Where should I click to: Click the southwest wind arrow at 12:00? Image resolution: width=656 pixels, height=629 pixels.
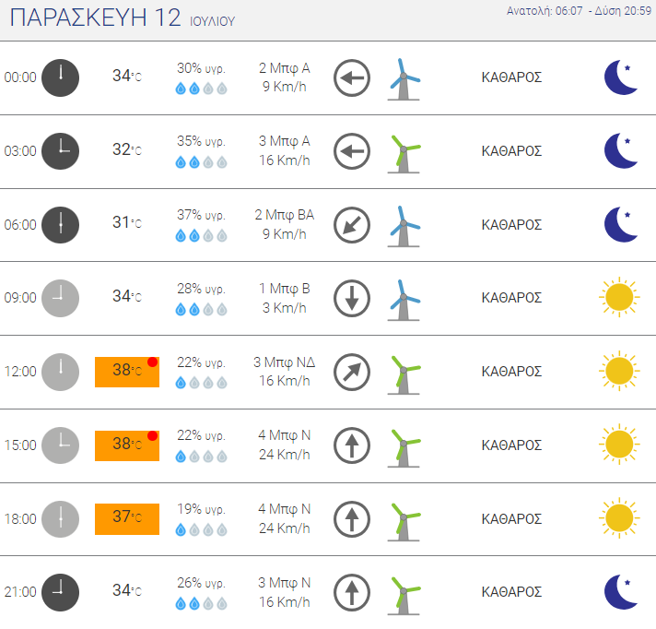pyautogui.click(x=352, y=372)
